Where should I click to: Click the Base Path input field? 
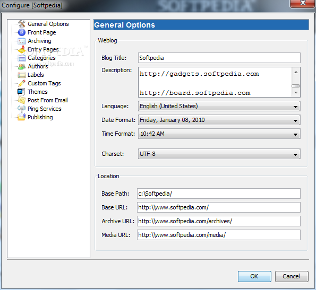(x=219, y=194)
